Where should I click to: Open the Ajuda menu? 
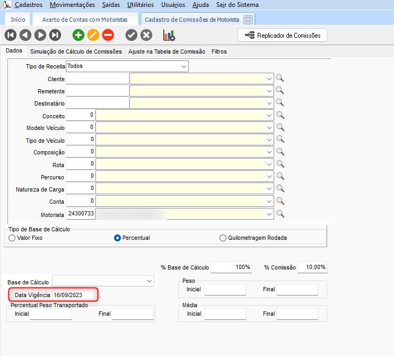coord(200,5)
